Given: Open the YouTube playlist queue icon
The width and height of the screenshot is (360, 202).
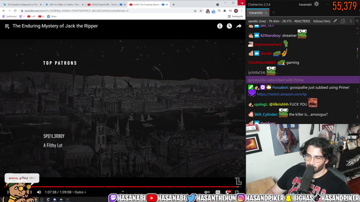Looking at the screenshot, I should pyautogui.click(x=7, y=26).
